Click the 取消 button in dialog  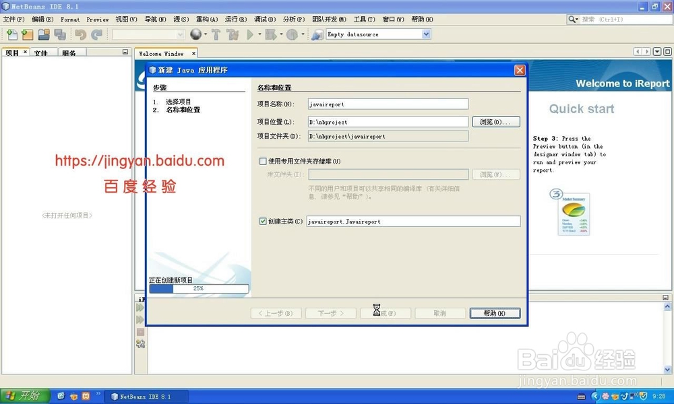(x=440, y=313)
